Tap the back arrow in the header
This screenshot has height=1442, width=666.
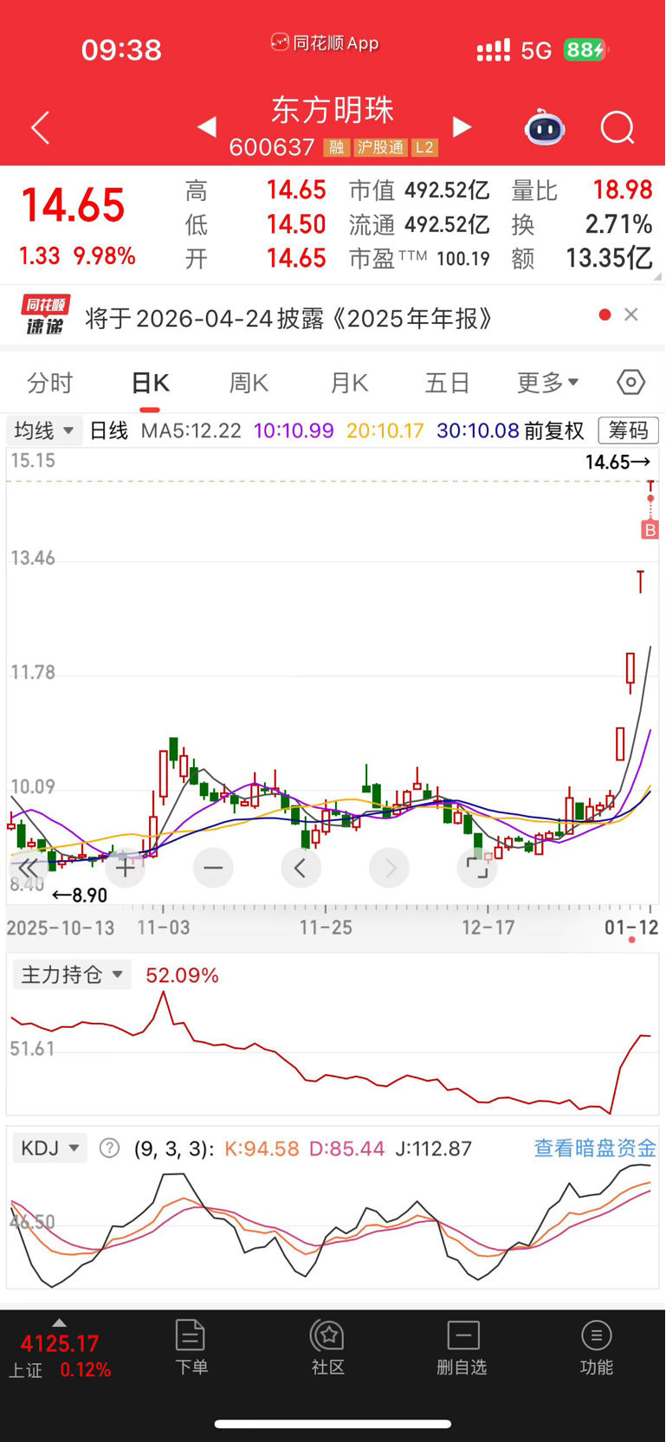click(40, 127)
